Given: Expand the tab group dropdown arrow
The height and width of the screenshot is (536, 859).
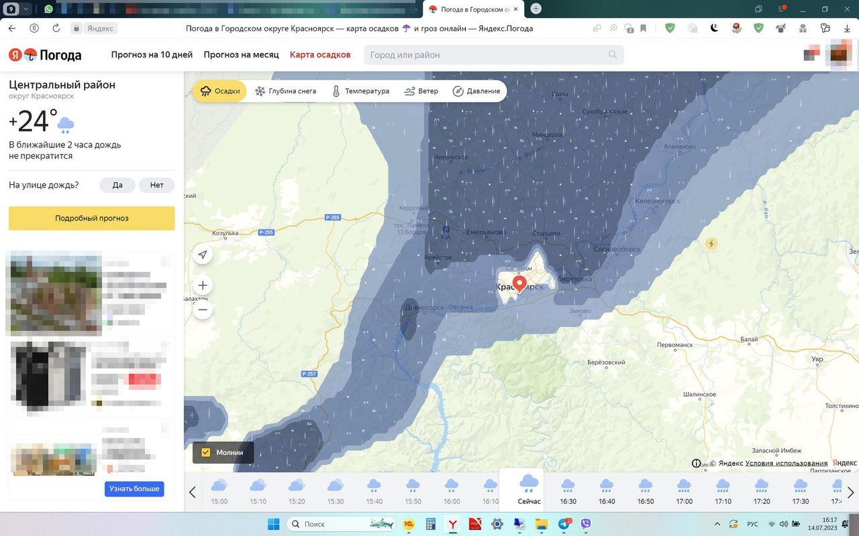Looking at the screenshot, I should (x=26, y=9).
